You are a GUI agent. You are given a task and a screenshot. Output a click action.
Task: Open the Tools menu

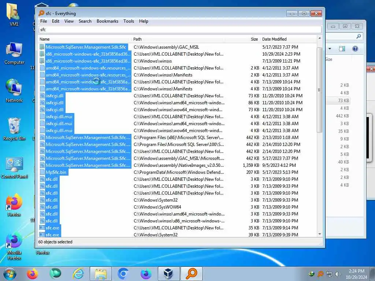click(129, 21)
